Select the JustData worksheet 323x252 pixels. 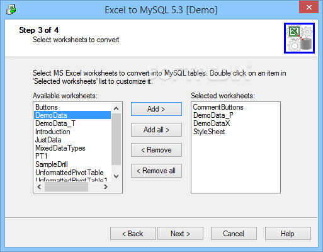[72, 140]
